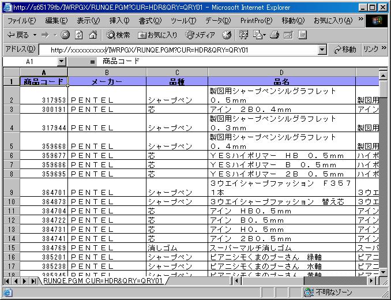This screenshot has height=300, width=391.
Task: Open the お気に入り(A) menu
Action: tap(333, 21)
